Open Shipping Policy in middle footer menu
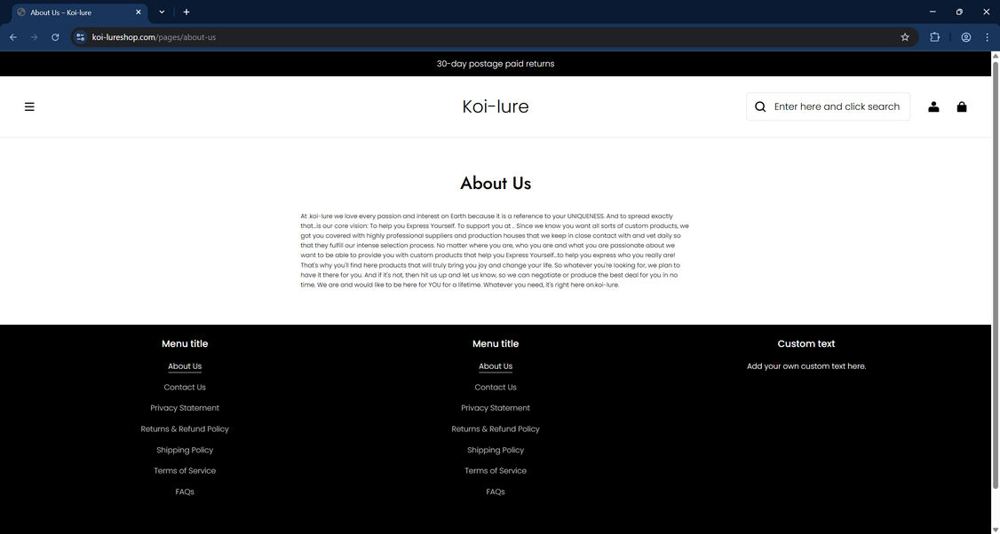1000x534 pixels. [x=496, y=450]
